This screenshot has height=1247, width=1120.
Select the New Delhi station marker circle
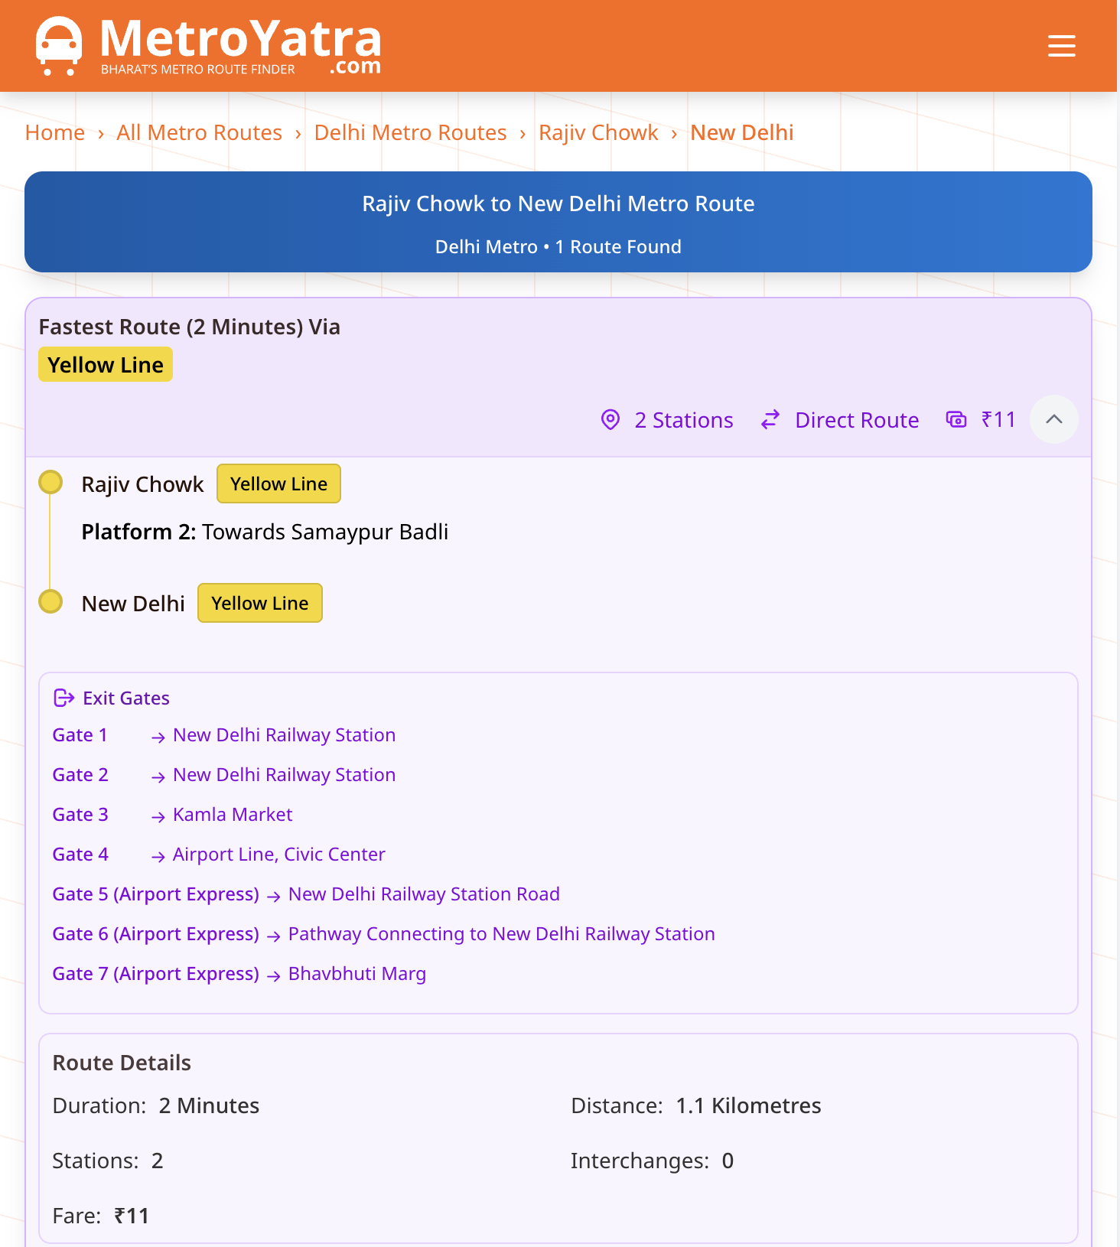click(x=50, y=601)
